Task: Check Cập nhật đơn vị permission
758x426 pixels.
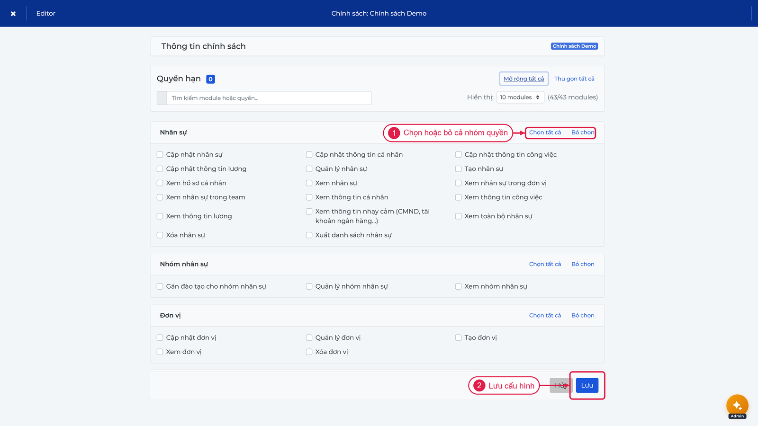Action: click(x=160, y=338)
